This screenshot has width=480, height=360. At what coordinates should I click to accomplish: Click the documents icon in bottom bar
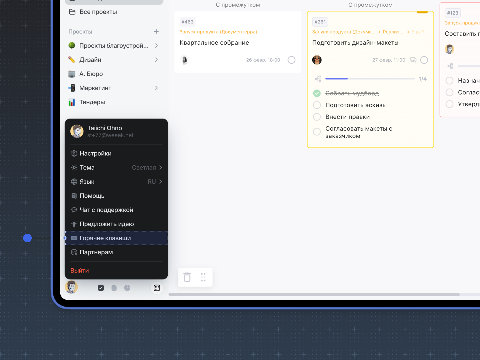click(x=114, y=288)
